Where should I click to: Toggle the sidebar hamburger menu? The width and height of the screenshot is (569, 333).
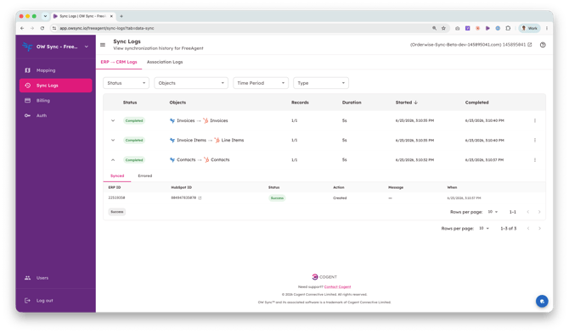pyautogui.click(x=103, y=45)
